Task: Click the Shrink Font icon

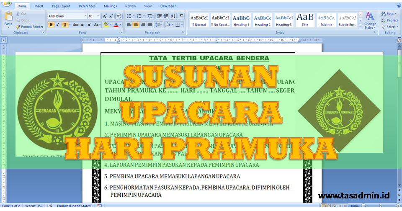Action: (x=111, y=16)
